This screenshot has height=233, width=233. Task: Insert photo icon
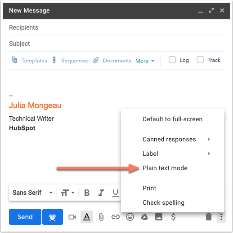pyautogui.click(x=159, y=217)
